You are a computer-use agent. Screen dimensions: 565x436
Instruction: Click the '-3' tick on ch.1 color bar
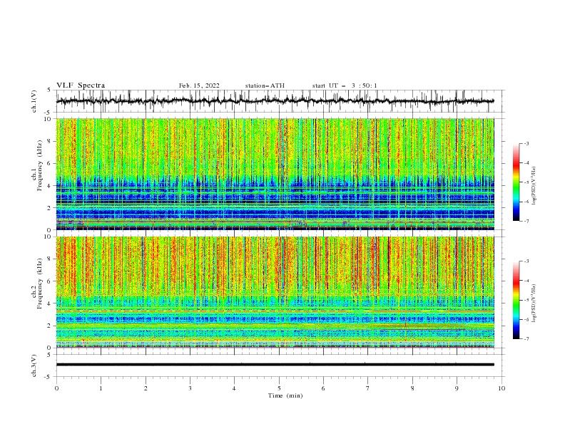[x=526, y=143]
